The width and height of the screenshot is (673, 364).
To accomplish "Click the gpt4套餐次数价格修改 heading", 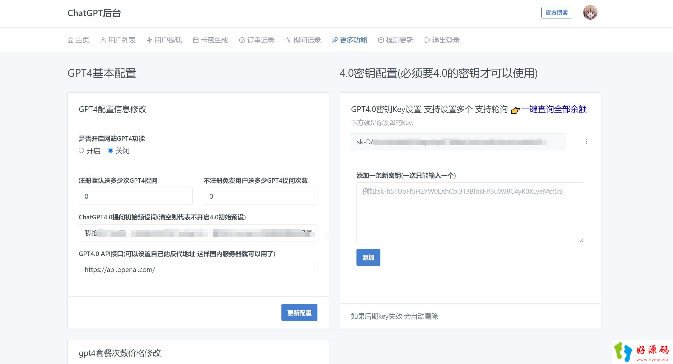I will tap(120, 353).
